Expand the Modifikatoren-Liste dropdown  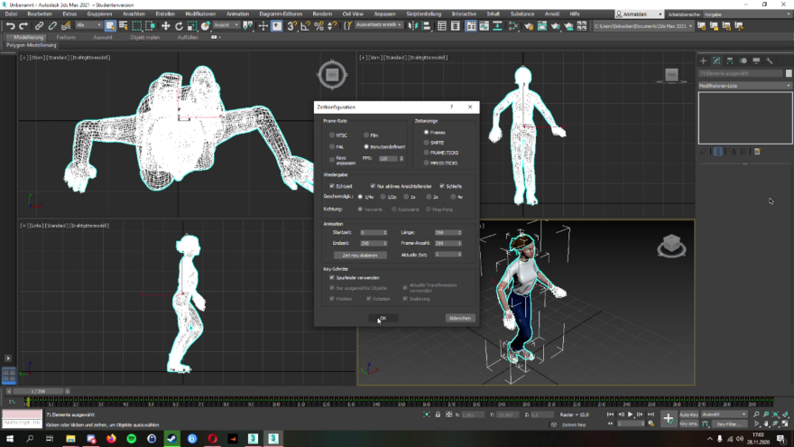click(743, 86)
